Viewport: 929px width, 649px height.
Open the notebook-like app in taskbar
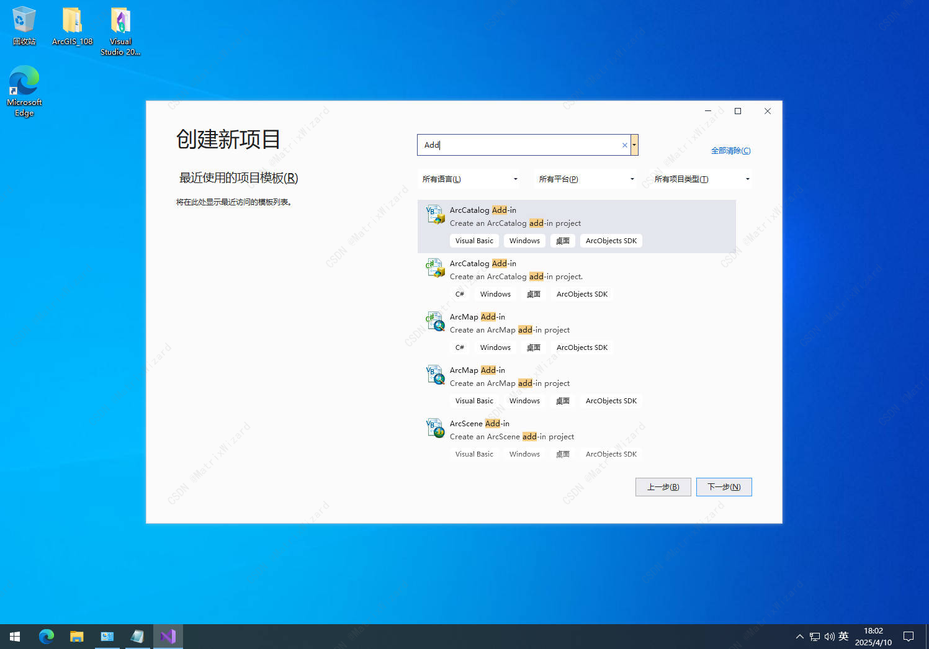click(137, 637)
